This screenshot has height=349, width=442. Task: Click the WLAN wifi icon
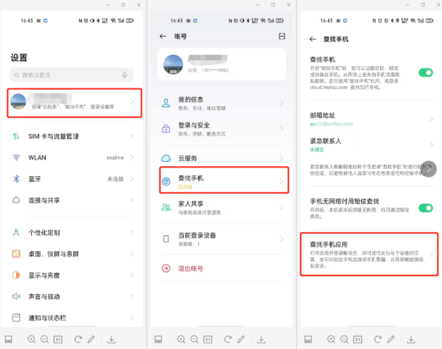point(16,157)
